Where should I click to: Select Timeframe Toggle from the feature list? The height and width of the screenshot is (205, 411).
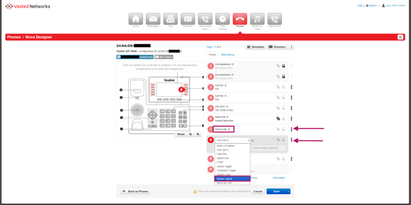[233, 171]
